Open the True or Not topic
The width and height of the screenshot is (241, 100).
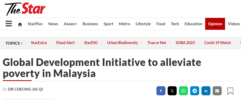tap(157, 43)
